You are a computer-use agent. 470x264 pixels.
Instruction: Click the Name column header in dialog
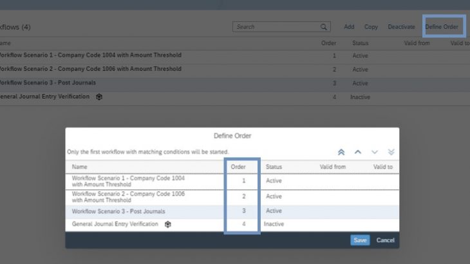pos(79,167)
